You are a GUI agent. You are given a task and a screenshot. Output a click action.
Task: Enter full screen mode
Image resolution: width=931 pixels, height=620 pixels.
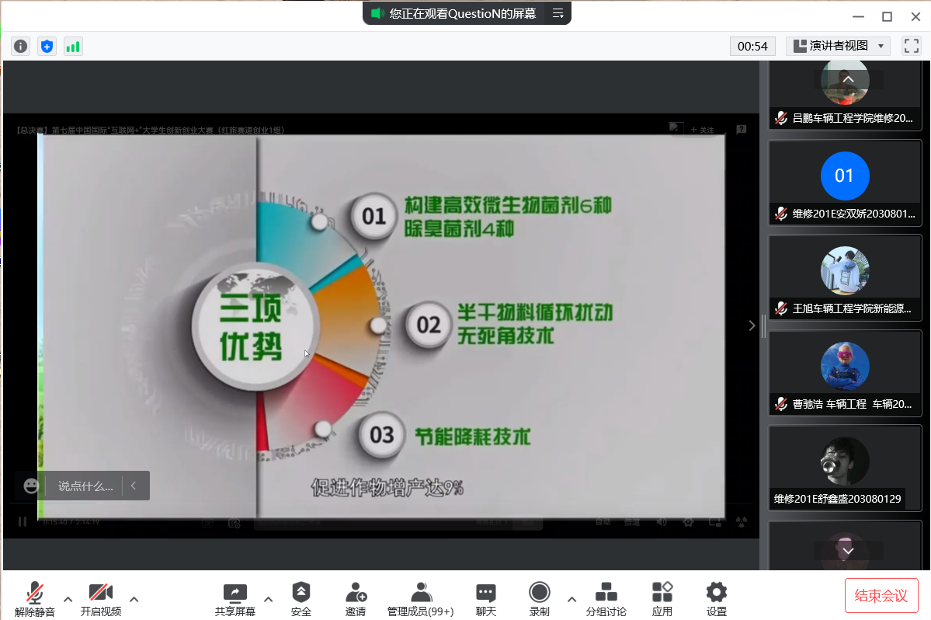pyautogui.click(x=911, y=47)
